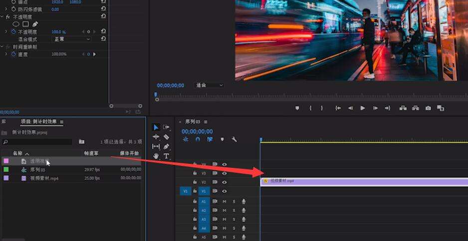468x241 pixels.
Task: Select 序列03 item in project panel
Action: 37,170
